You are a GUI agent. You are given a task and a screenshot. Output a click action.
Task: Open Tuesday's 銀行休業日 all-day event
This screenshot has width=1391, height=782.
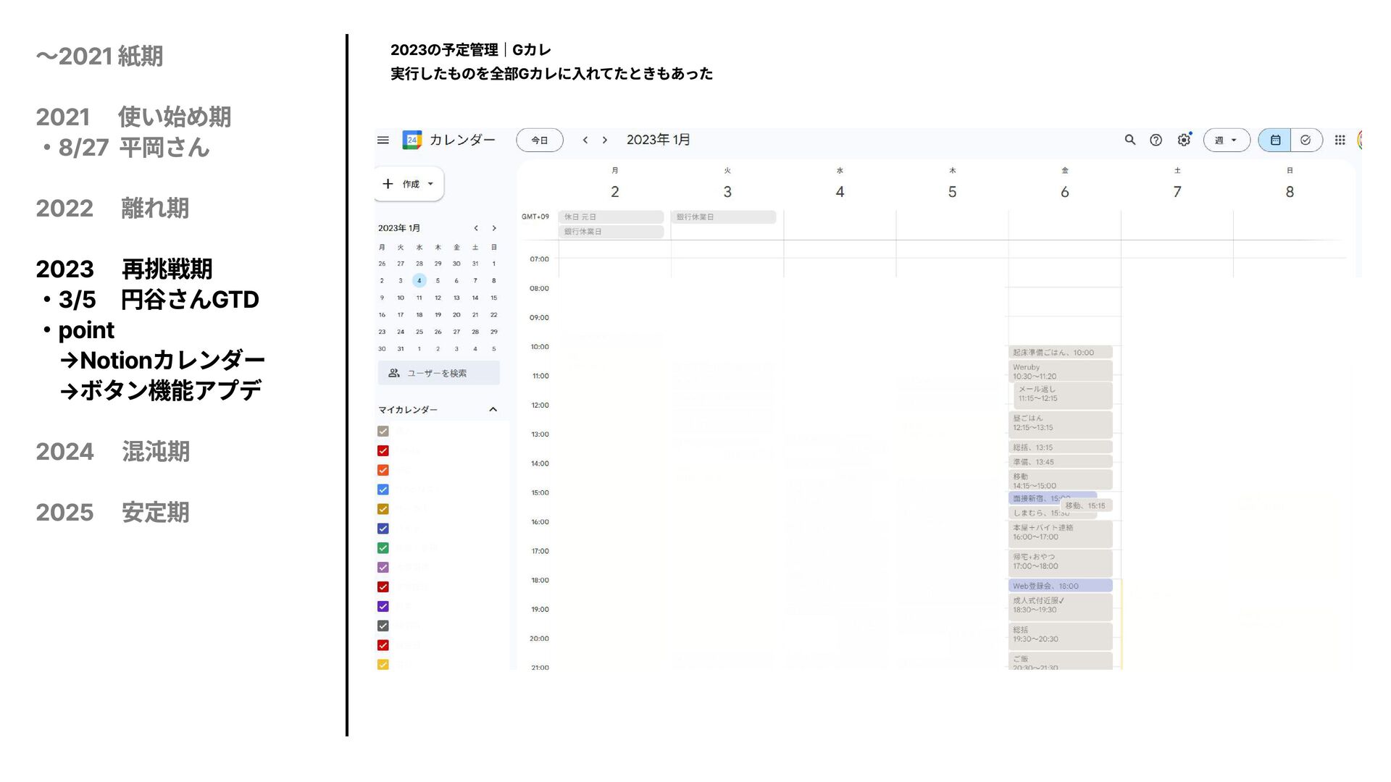point(723,217)
